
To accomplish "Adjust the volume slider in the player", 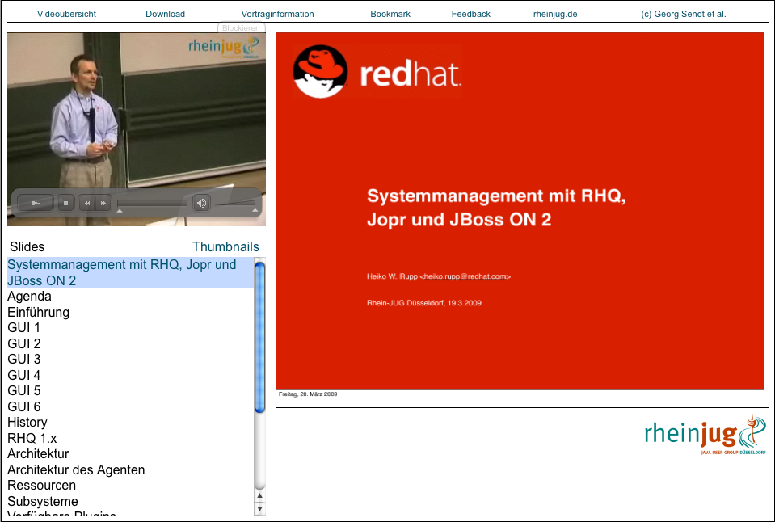I will (236, 203).
